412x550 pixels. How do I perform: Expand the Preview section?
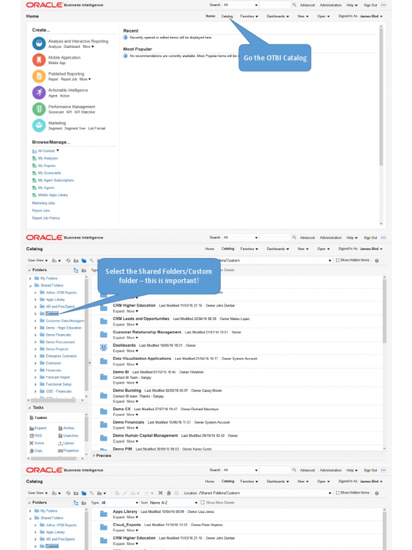point(94,455)
